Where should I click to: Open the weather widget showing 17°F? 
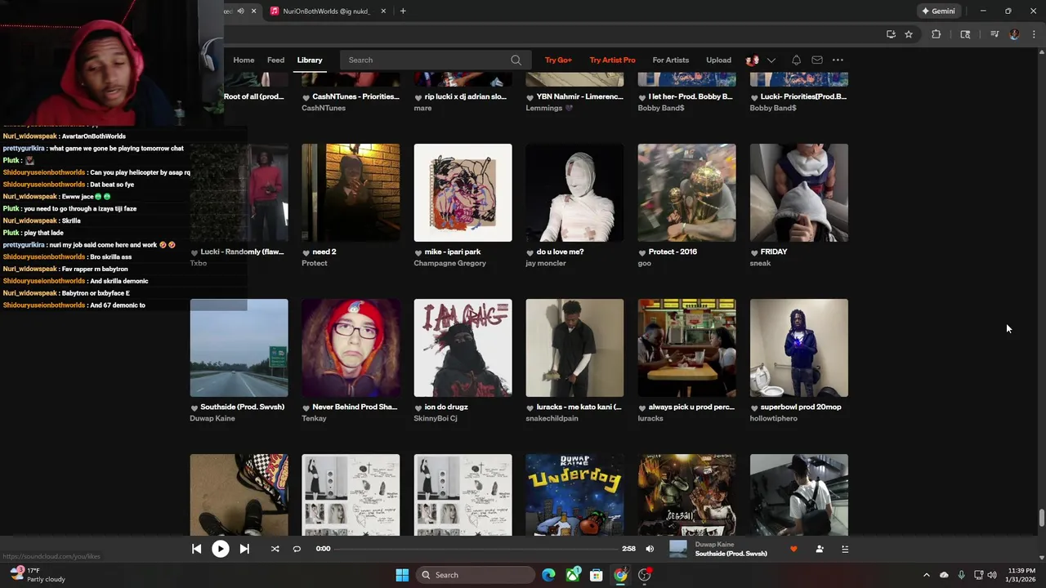(x=37, y=575)
